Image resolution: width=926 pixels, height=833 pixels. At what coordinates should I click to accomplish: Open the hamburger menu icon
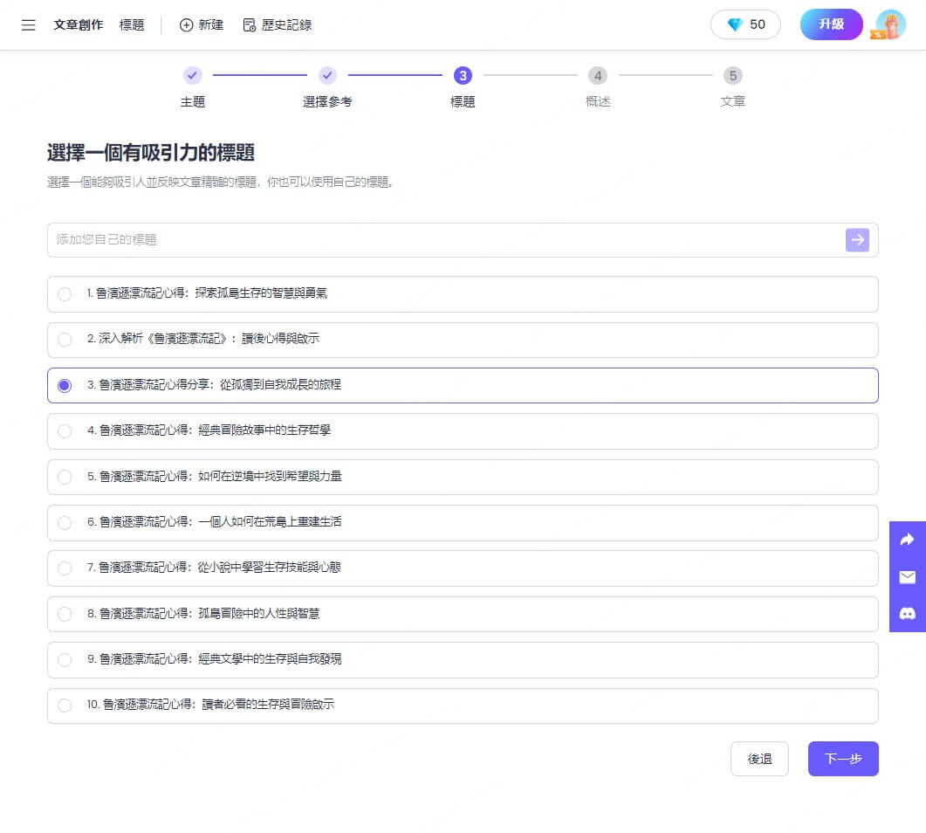click(28, 24)
